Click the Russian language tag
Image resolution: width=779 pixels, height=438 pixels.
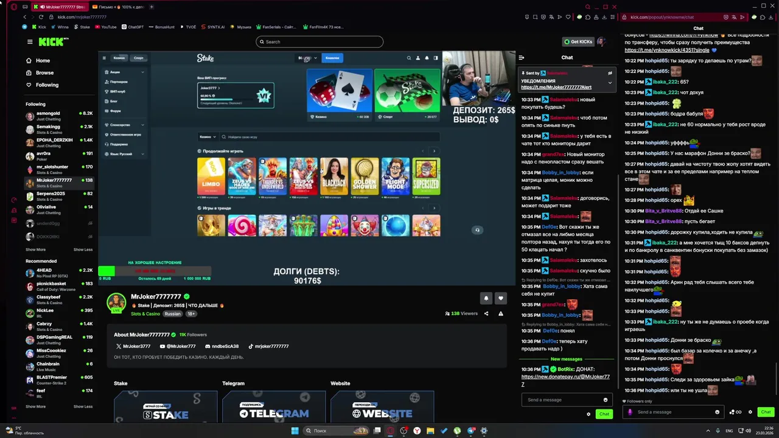click(173, 314)
